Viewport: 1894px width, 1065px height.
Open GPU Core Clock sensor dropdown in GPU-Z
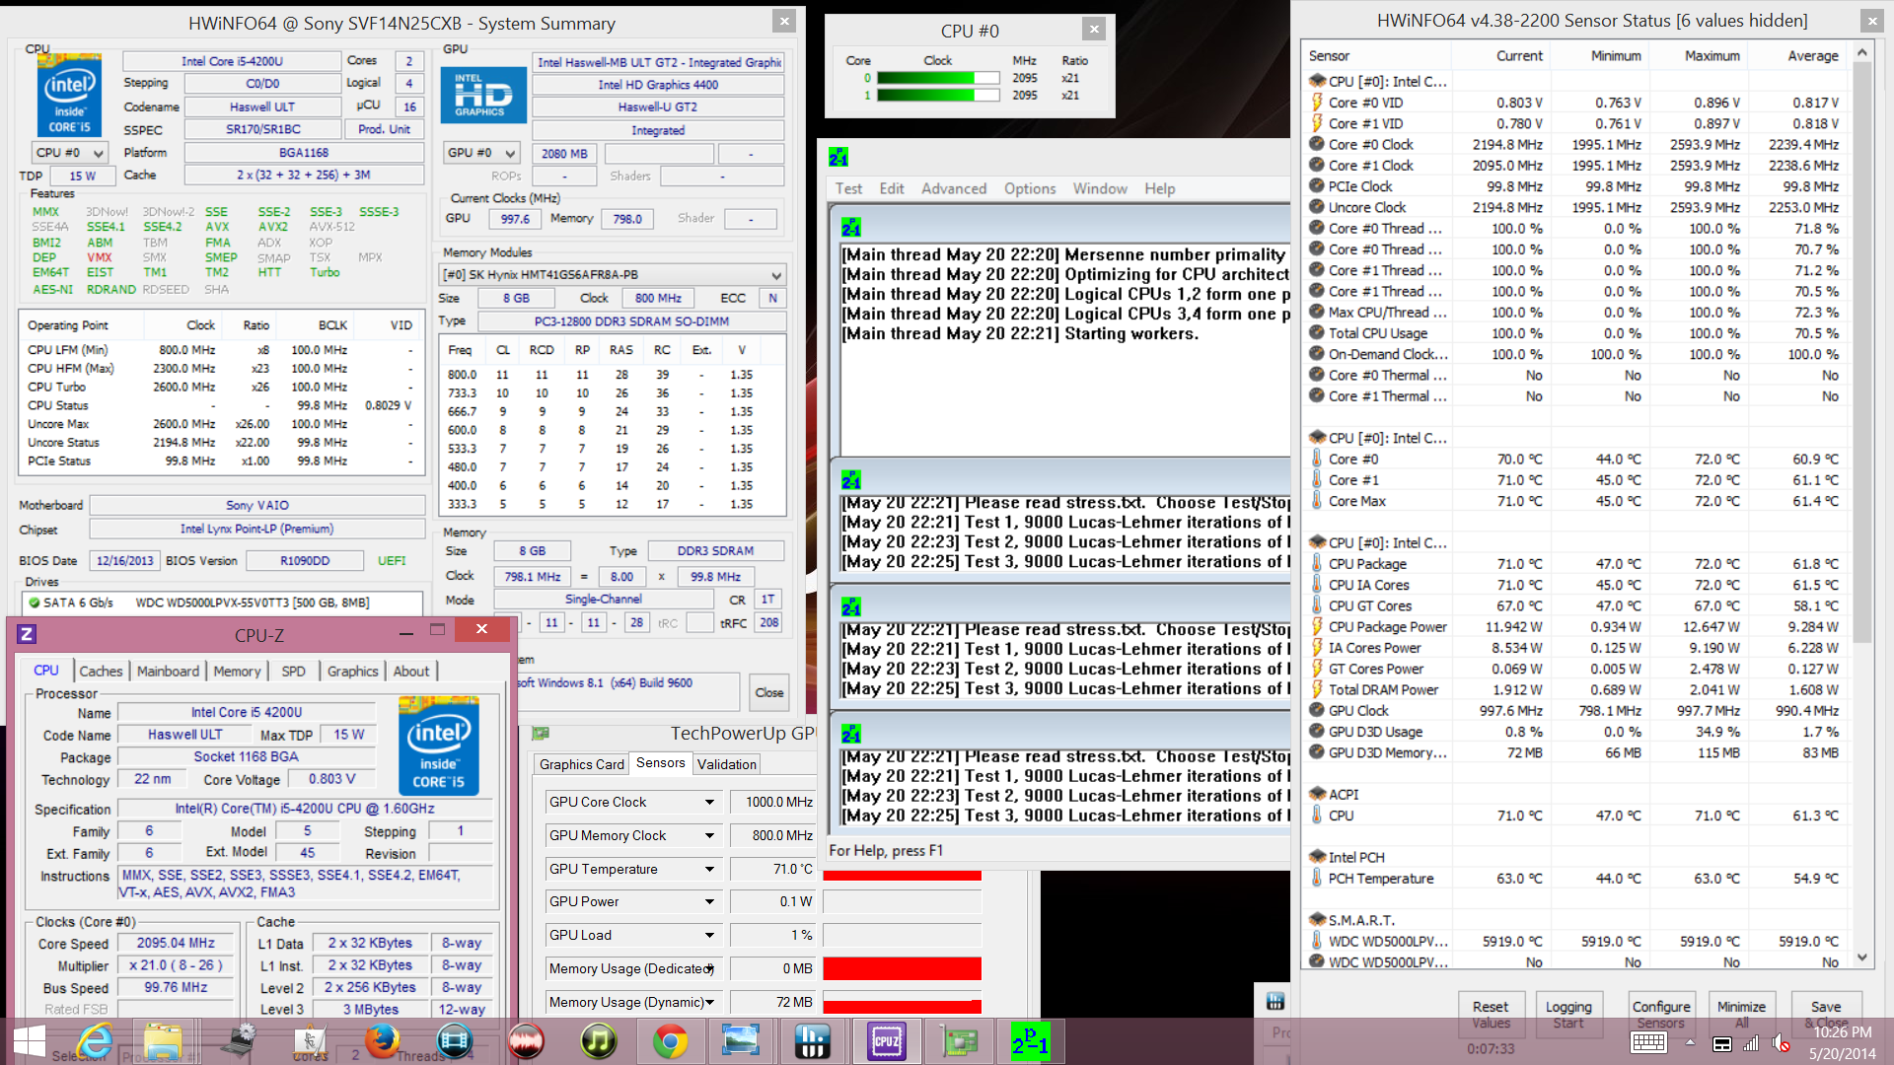pos(709,803)
